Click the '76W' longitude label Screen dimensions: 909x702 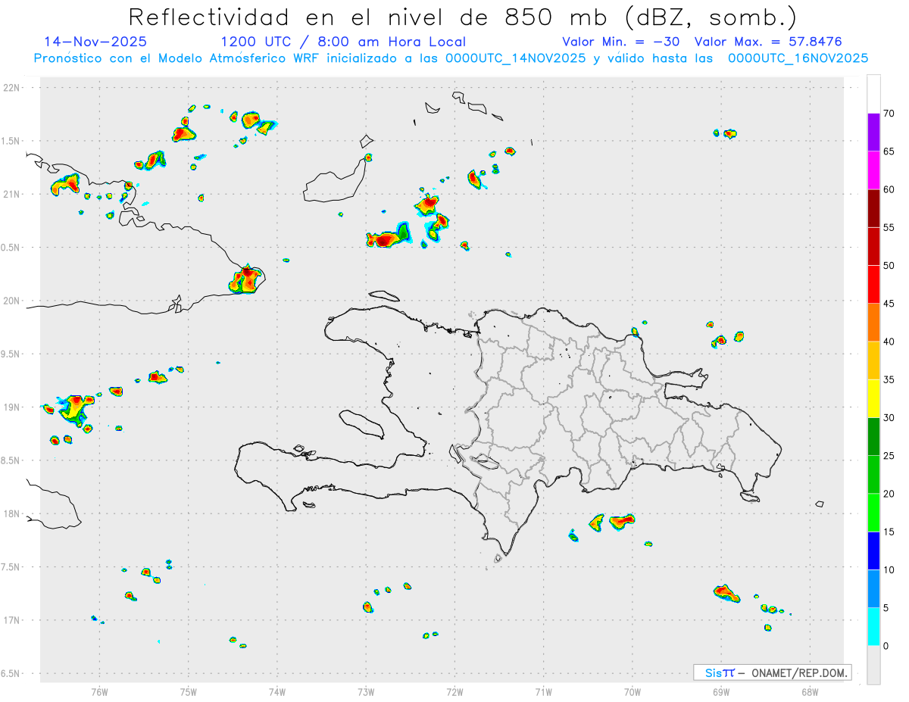(99, 691)
